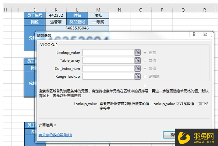Select column header O
Screen dimensions: 218x146
pyautogui.click(x=141, y=10)
